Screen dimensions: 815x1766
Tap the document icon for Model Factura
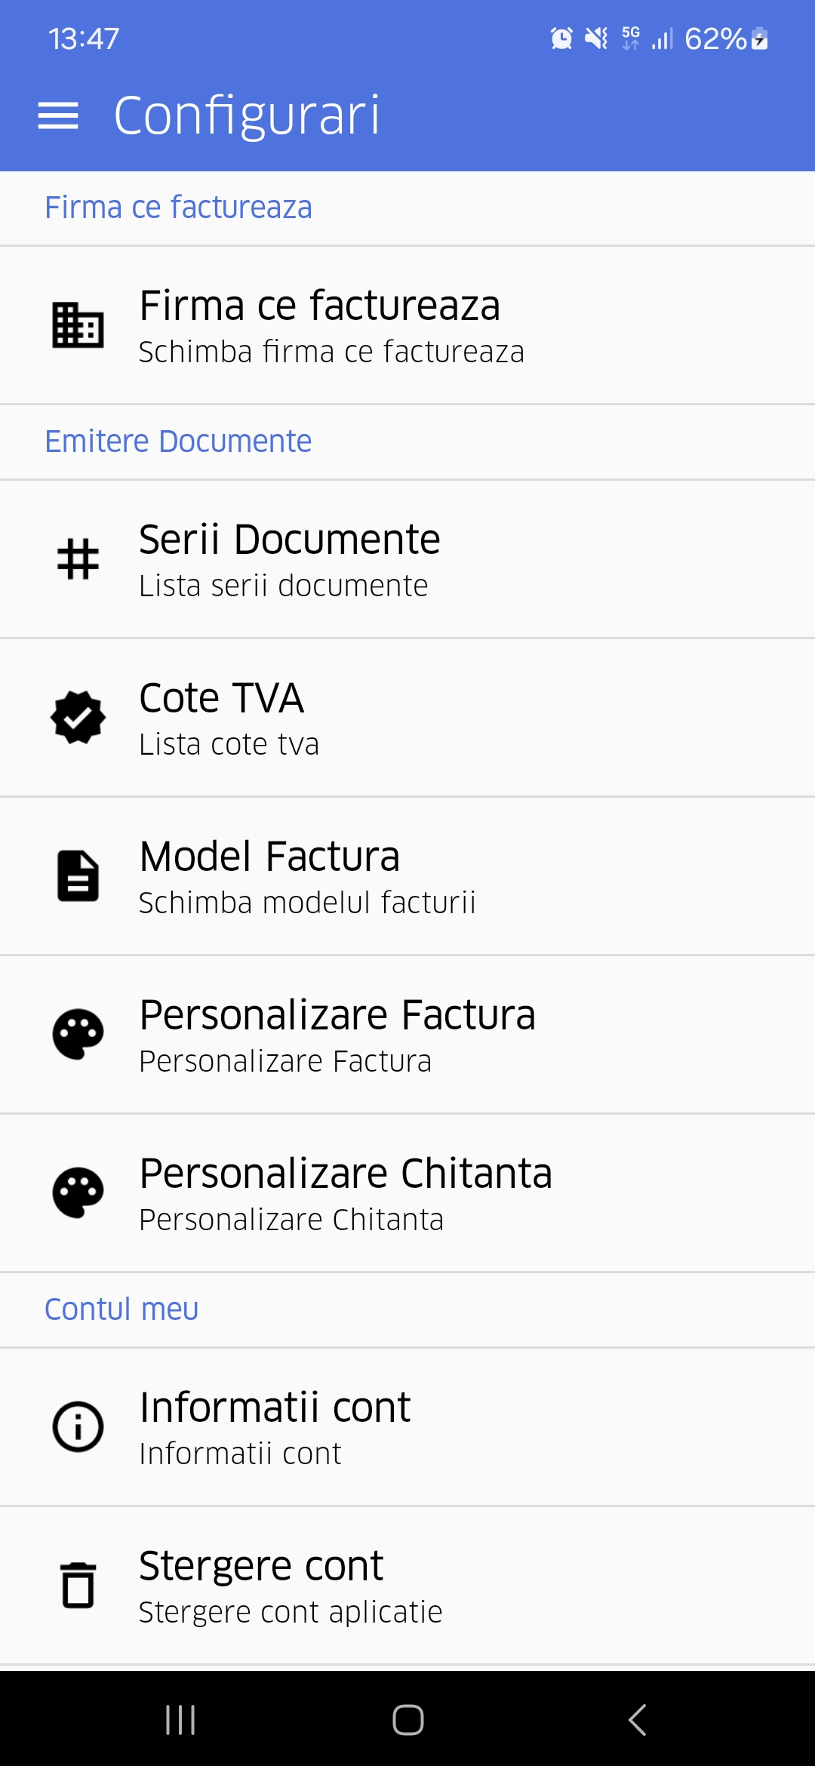[78, 876]
